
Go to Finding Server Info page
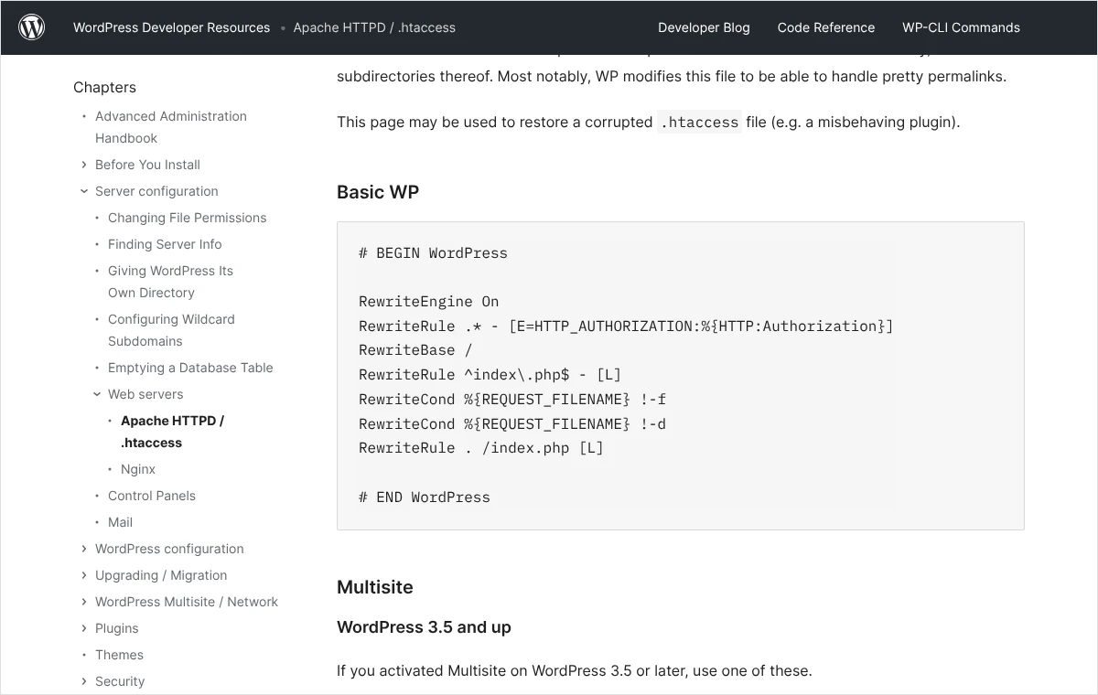click(165, 244)
